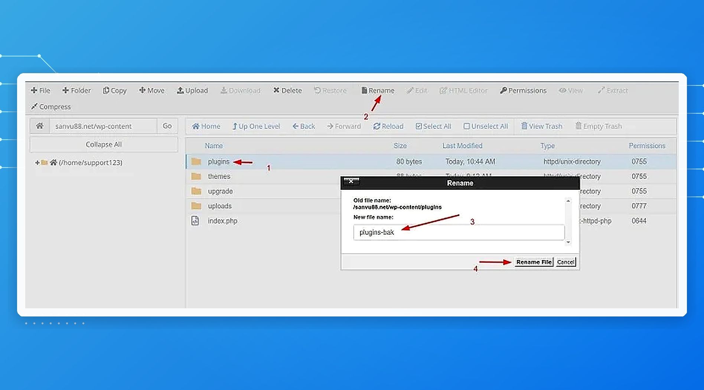Click the uploads folder icon
The width and height of the screenshot is (704, 390).
pos(196,206)
